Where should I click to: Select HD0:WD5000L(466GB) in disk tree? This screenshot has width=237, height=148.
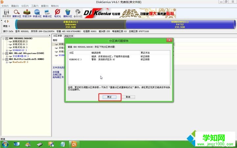click(21, 38)
